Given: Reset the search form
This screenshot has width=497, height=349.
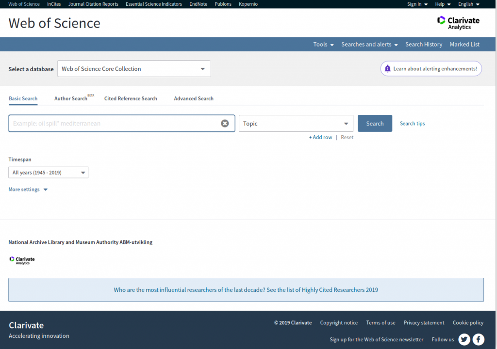Looking at the screenshot, I should [347, 137].
